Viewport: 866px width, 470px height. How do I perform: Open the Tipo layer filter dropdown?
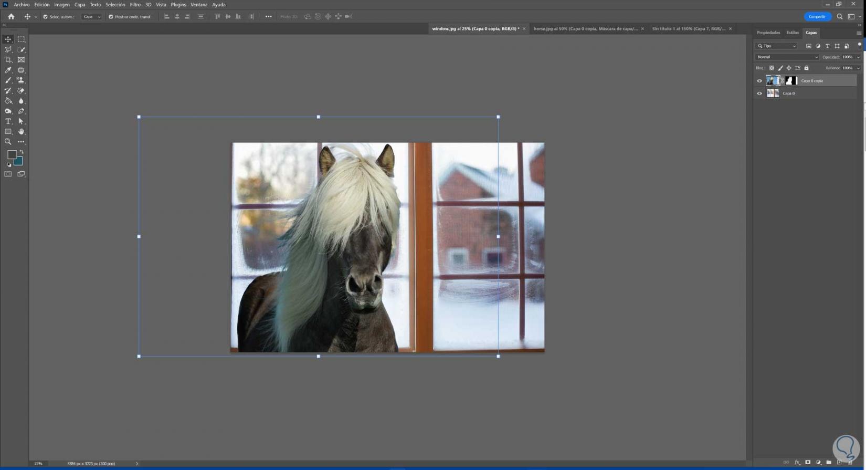[776, 46]
